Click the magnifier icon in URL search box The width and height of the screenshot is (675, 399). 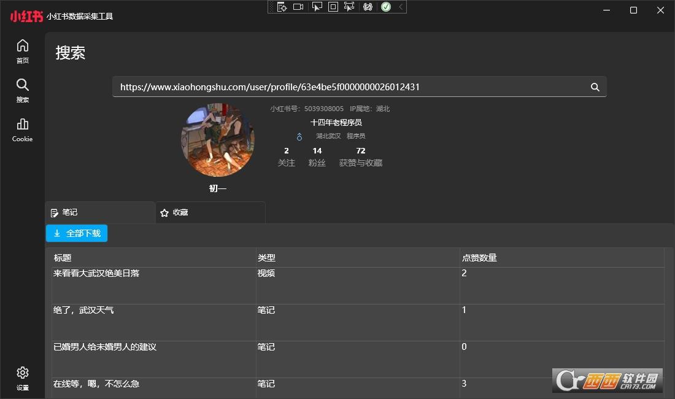click(595, 87)
